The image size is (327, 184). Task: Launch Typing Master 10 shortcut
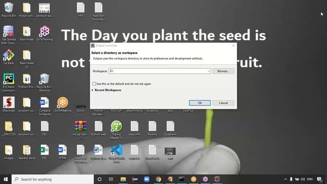116,130
